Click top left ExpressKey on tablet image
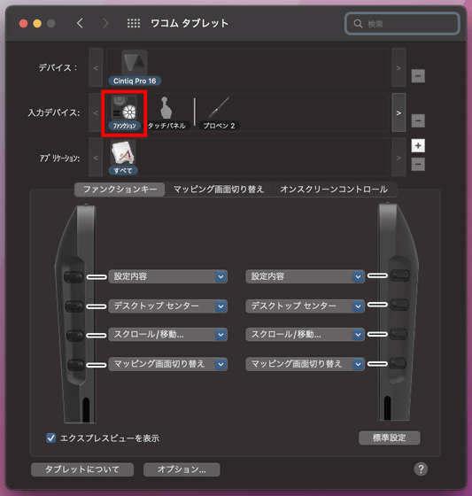472x496 pixels. tap(74, 276)
